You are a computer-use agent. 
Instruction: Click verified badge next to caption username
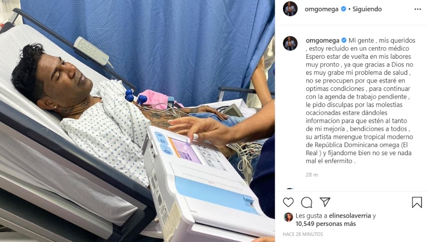(x=344, y=40)
